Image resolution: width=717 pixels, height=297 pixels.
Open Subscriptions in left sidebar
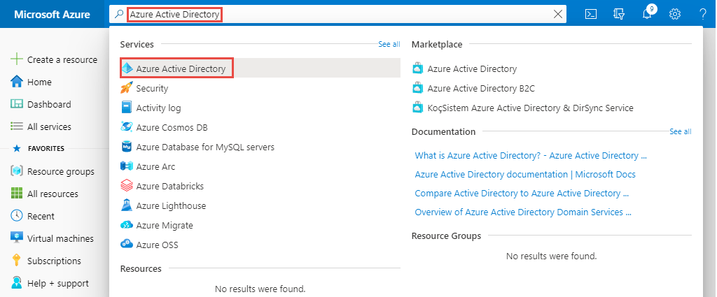click(x=54, y=261)
